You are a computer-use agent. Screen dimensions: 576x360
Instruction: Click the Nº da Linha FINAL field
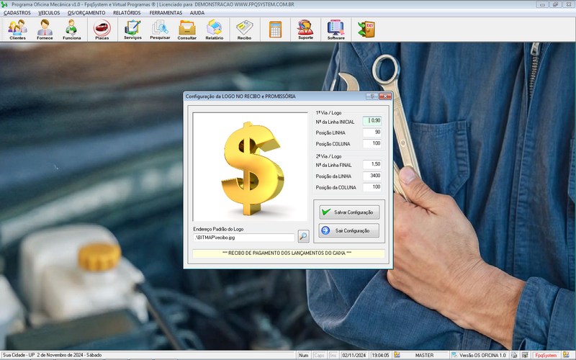click(x=372, y=165)
